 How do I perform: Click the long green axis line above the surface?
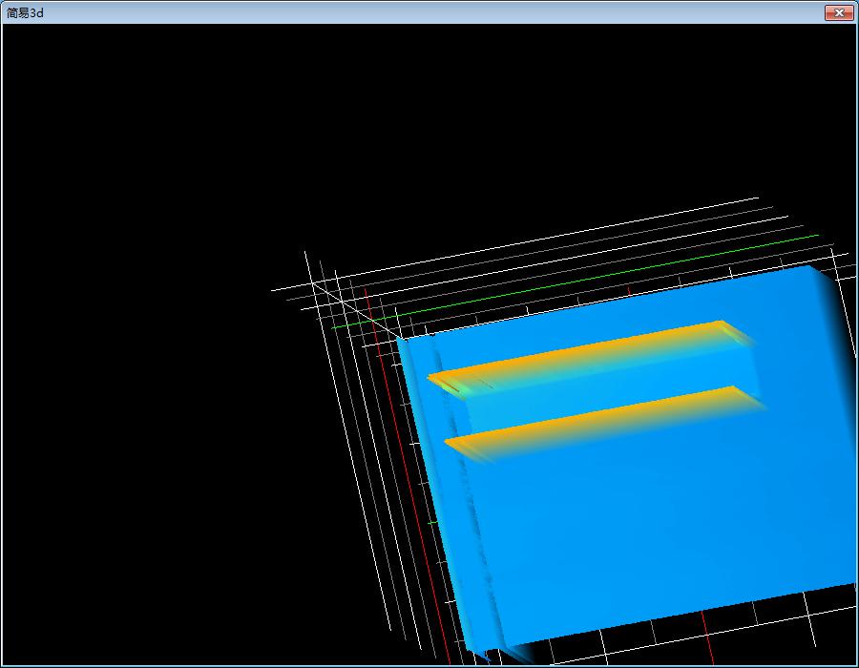click(611, 276)
